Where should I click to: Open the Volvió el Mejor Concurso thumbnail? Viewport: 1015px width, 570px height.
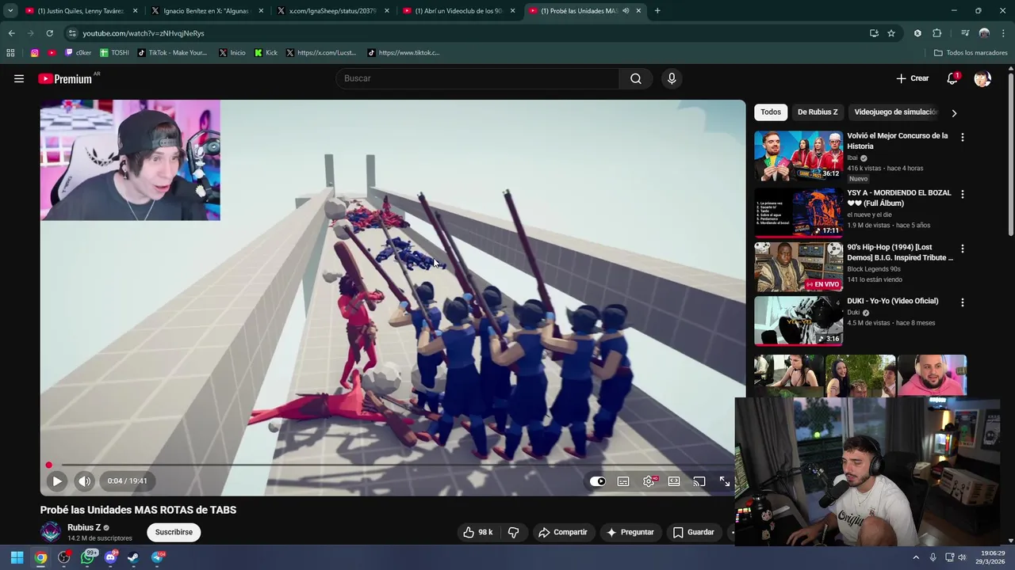799,156
